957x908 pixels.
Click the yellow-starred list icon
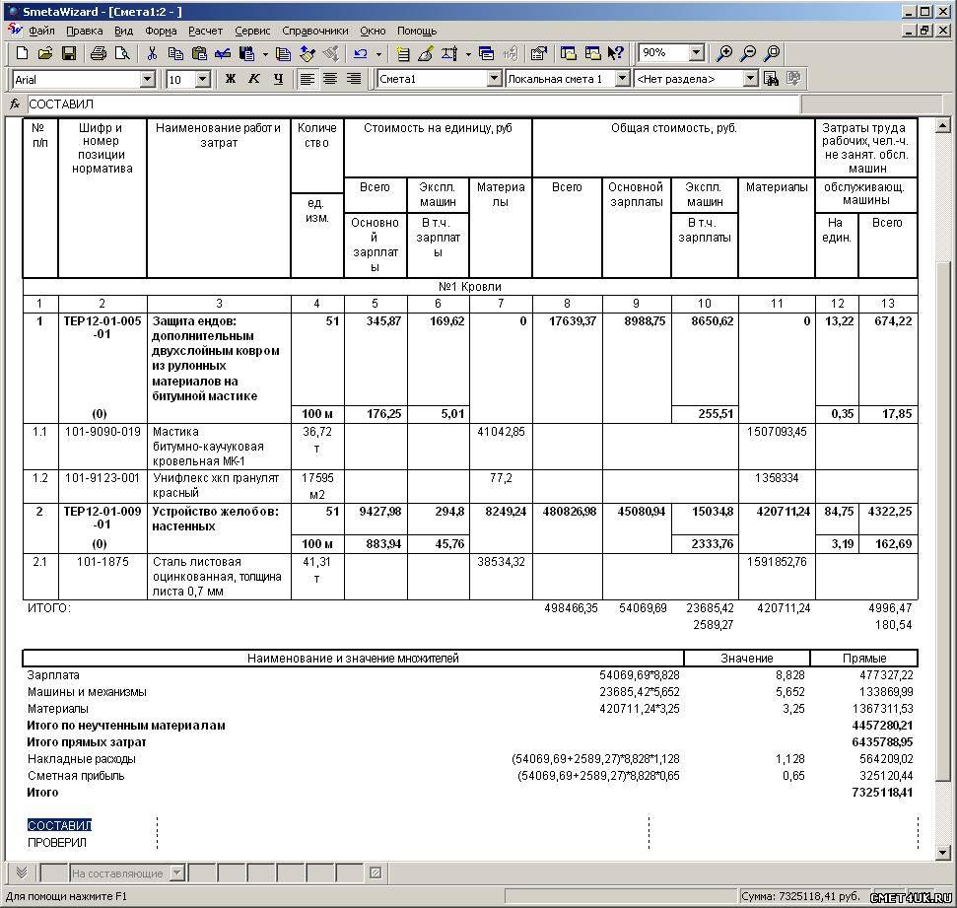[403, 54]
